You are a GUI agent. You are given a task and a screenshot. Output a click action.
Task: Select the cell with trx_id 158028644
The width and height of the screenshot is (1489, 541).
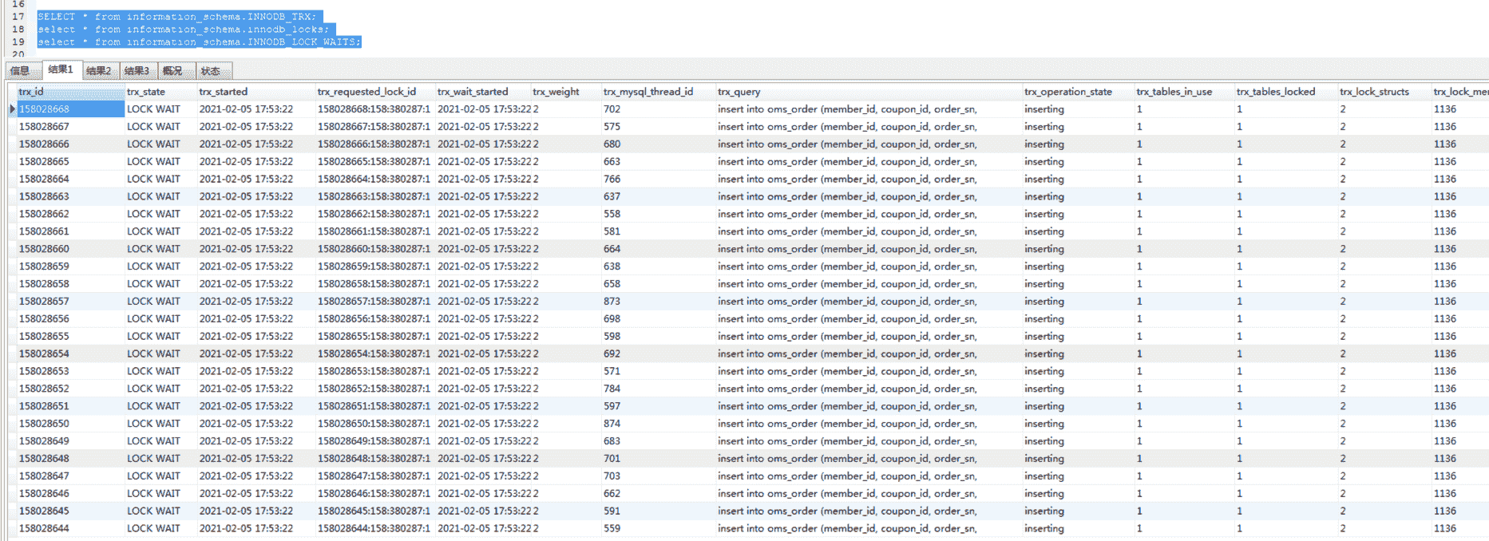[70, 528]
